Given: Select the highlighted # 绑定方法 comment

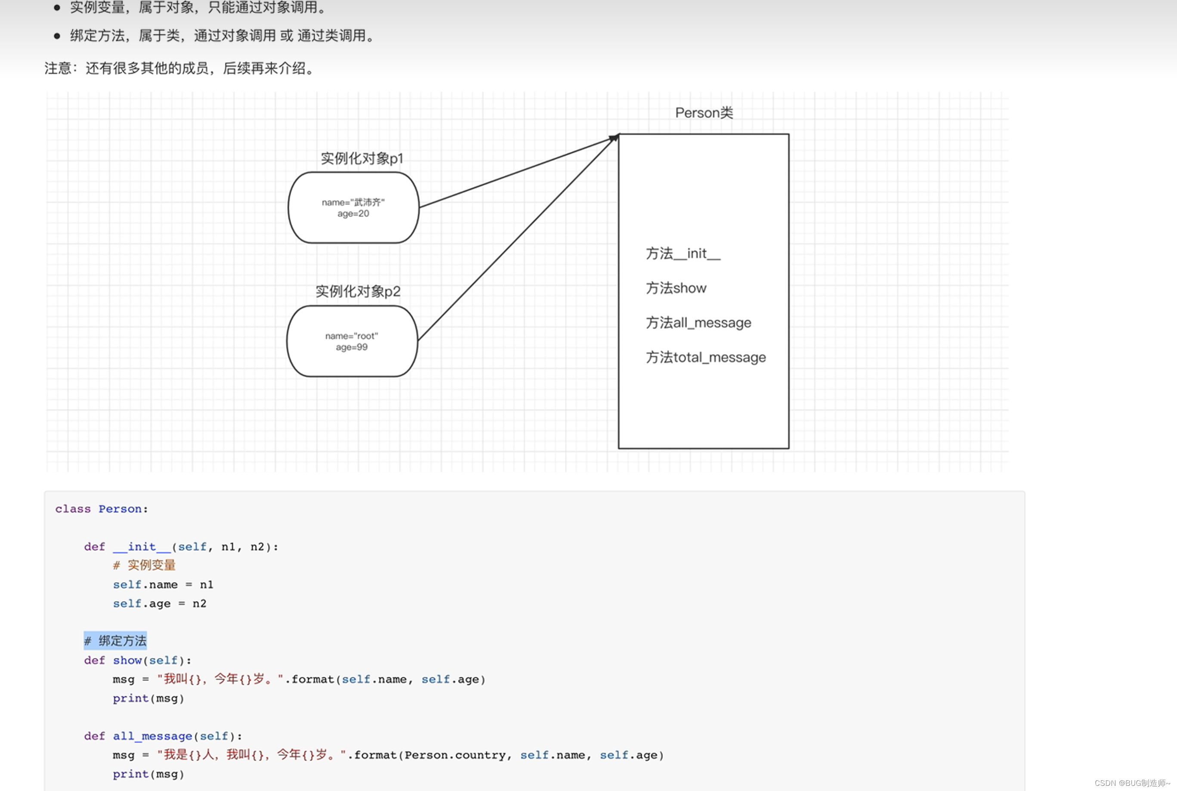Looking at the screenshot, I should [x=115, y=641].
